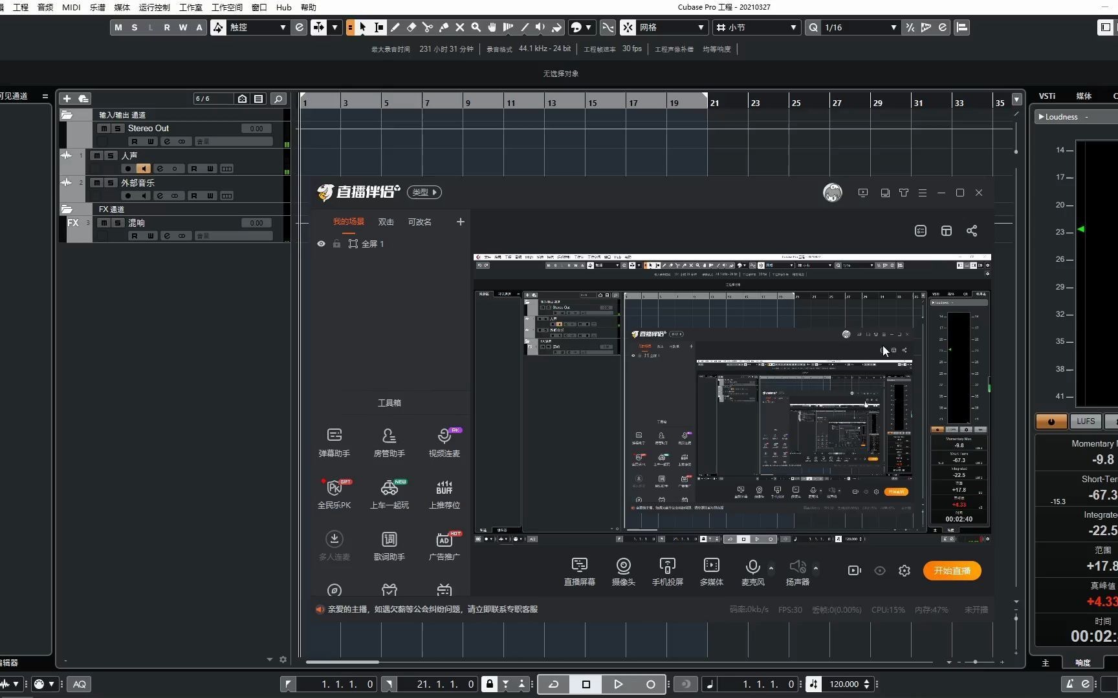Select the Erase tool in Cubase toolbar
The width and height of the screenshot is (1118, 698).
pos(411,27)
